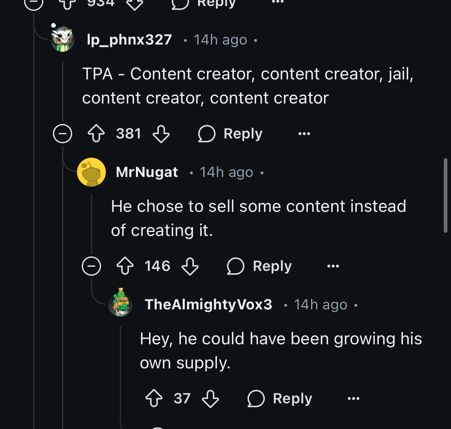Reply to TheAlmightyVox3's comment
Image resolution: width=451 pixels, height=429 pixels.
[x=280, y=399]
